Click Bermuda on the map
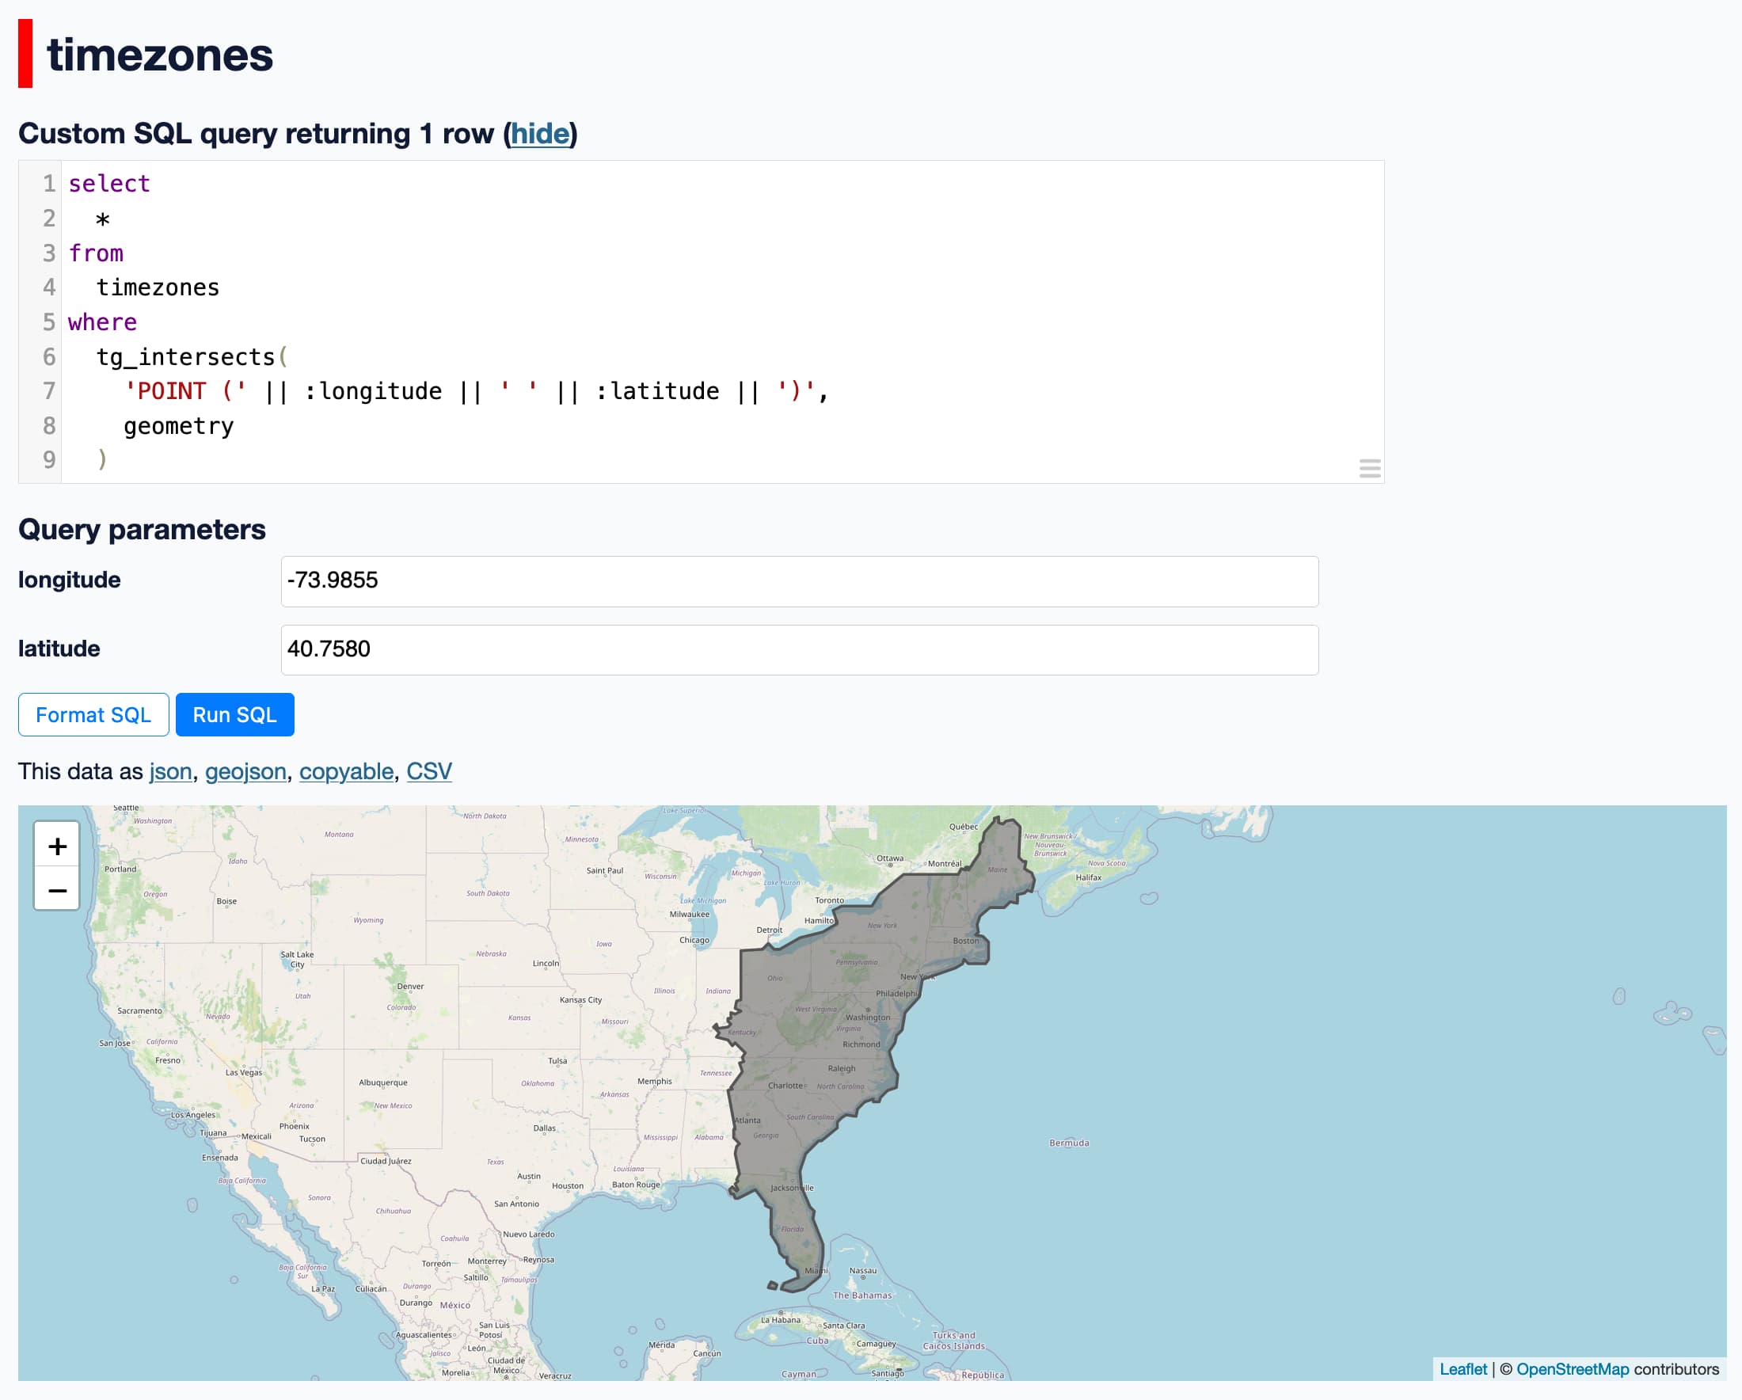Screen dimensions: 1742x1400 click(1069, 1143)
